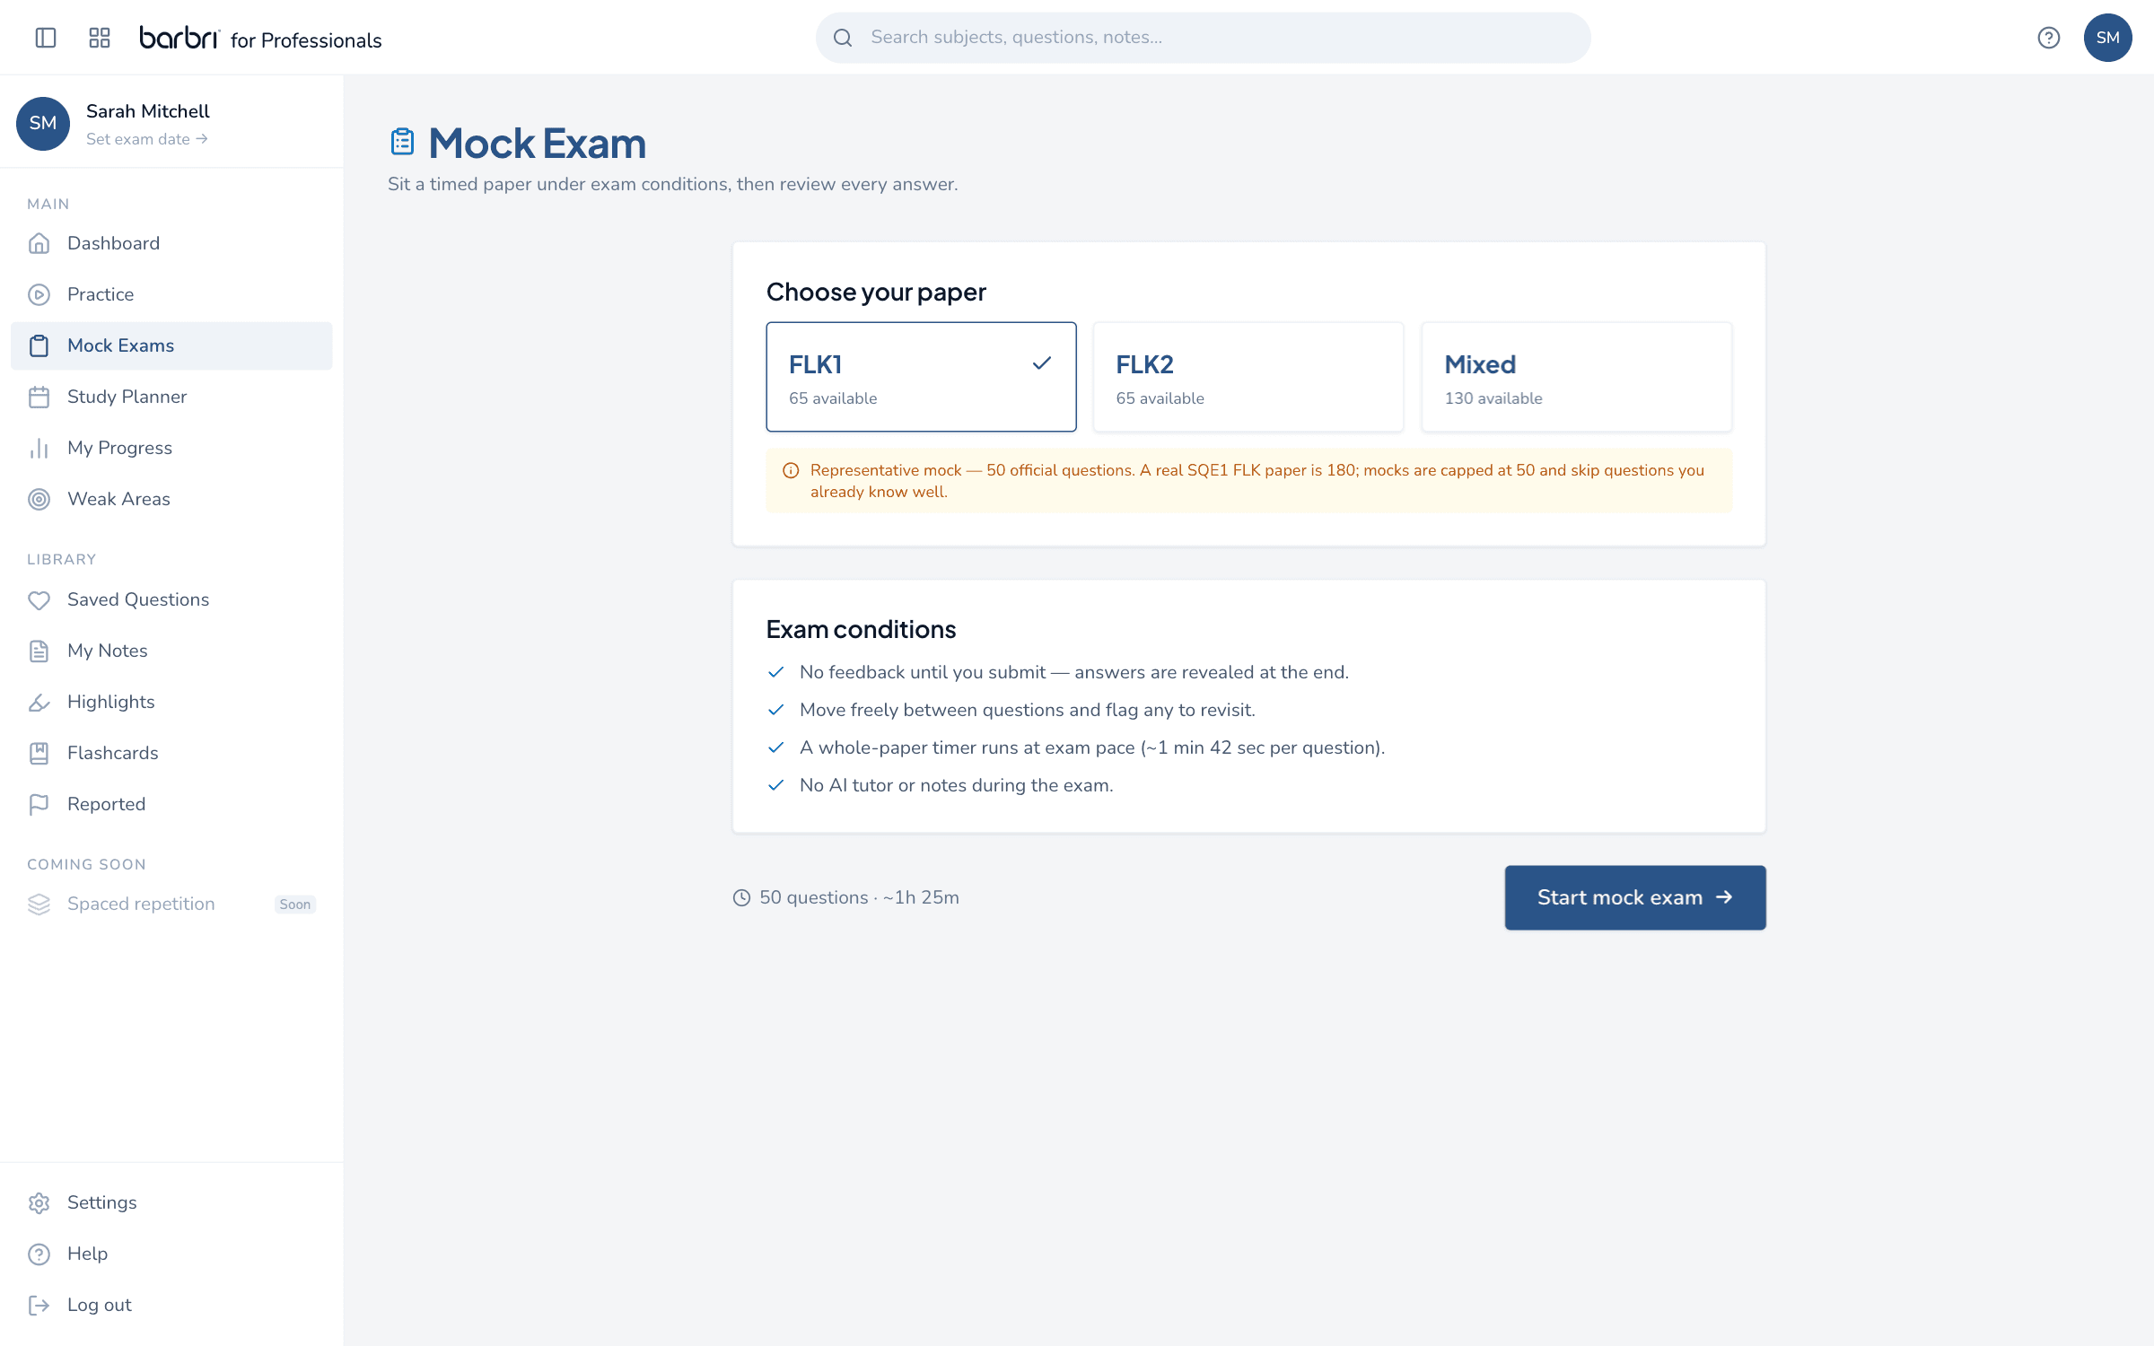Click the My Notes document icon

[39, 651]
